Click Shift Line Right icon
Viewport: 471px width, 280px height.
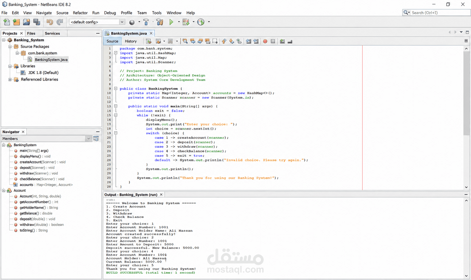(x=256, y=41)
